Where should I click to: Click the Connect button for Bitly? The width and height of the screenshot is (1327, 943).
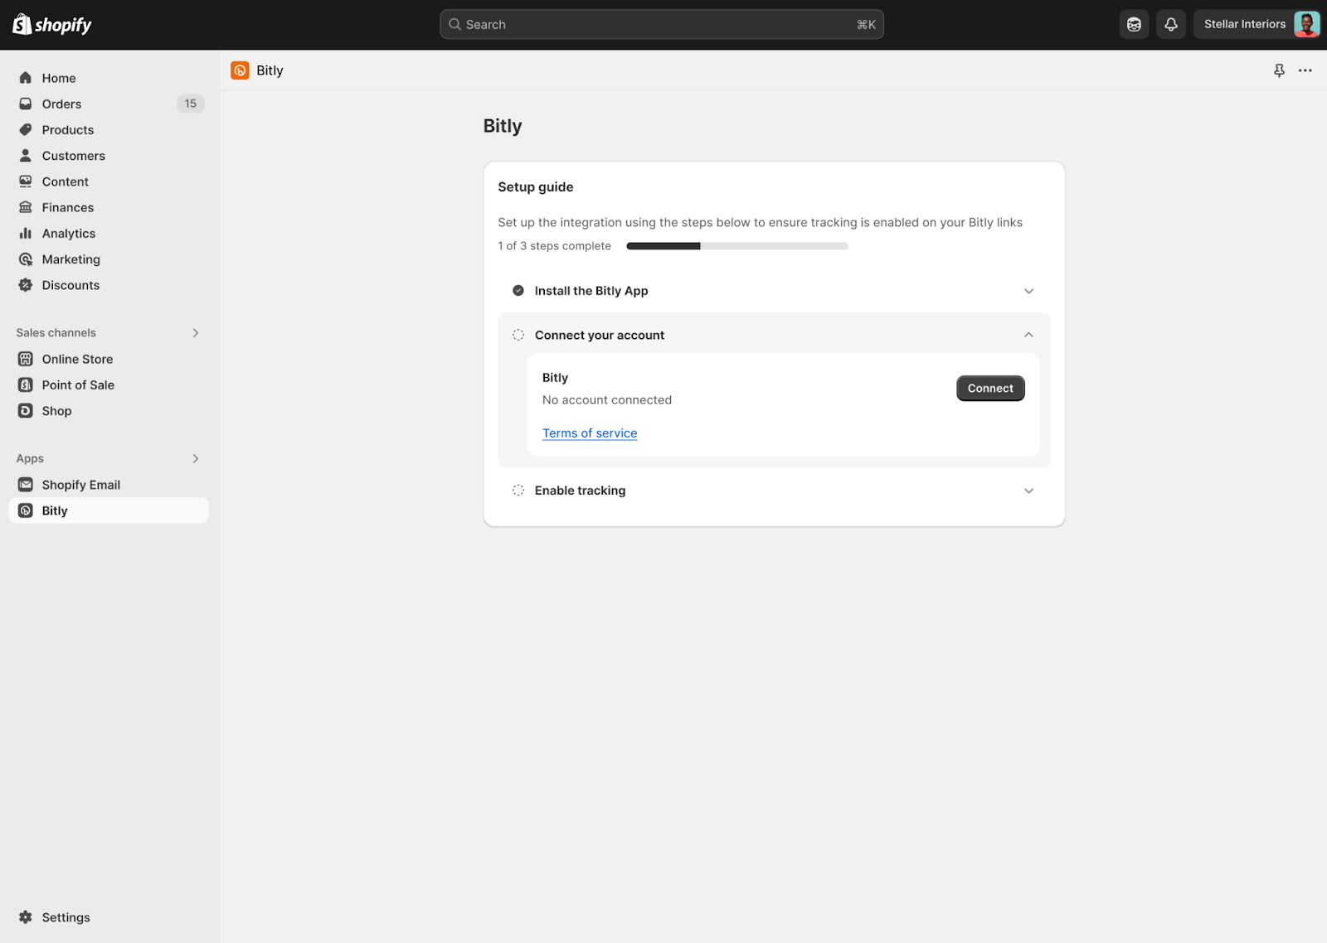pyautogui.click(x=989, y=388)
